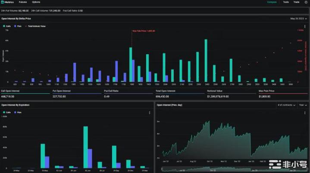Expand the '# of contracts' dropdown
The width and height of the screenshot is (310, 173).
point(286,105)
